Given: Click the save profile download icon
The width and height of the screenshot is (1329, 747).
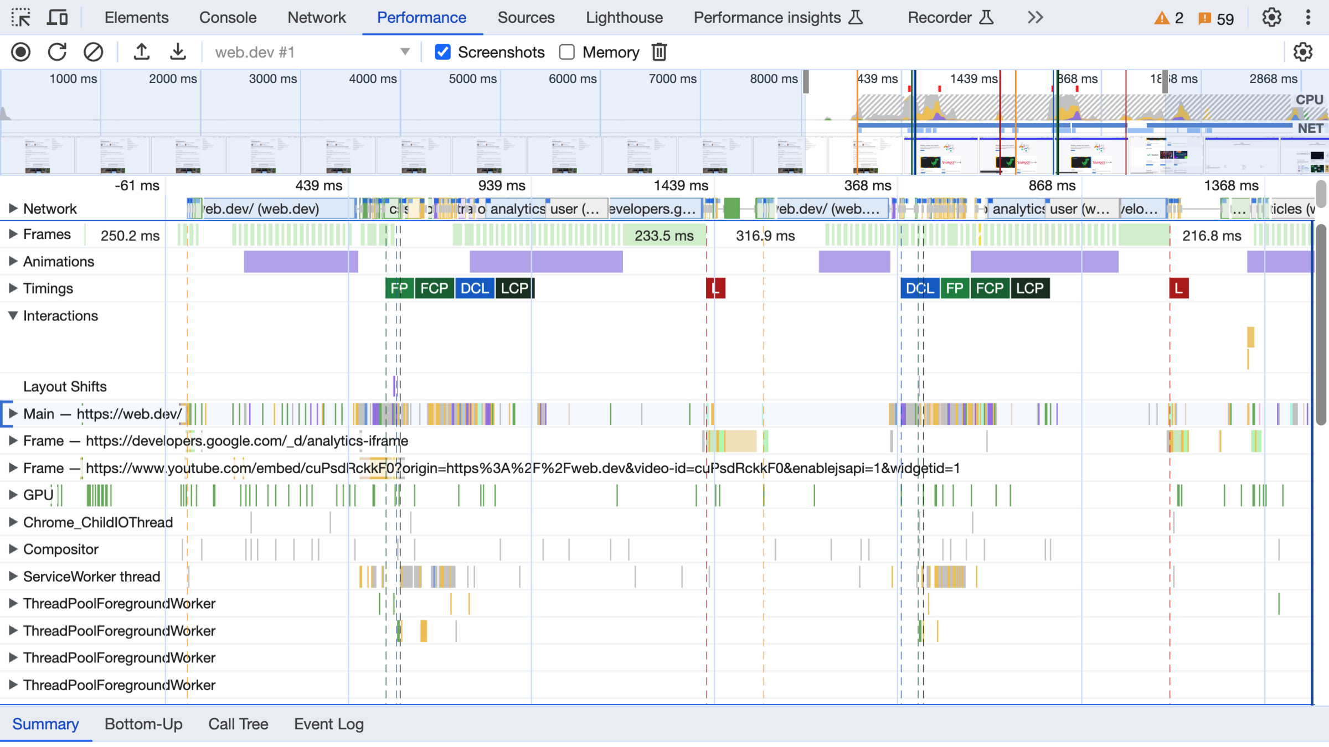Looking at the screenshot, I should pos(178,52).
